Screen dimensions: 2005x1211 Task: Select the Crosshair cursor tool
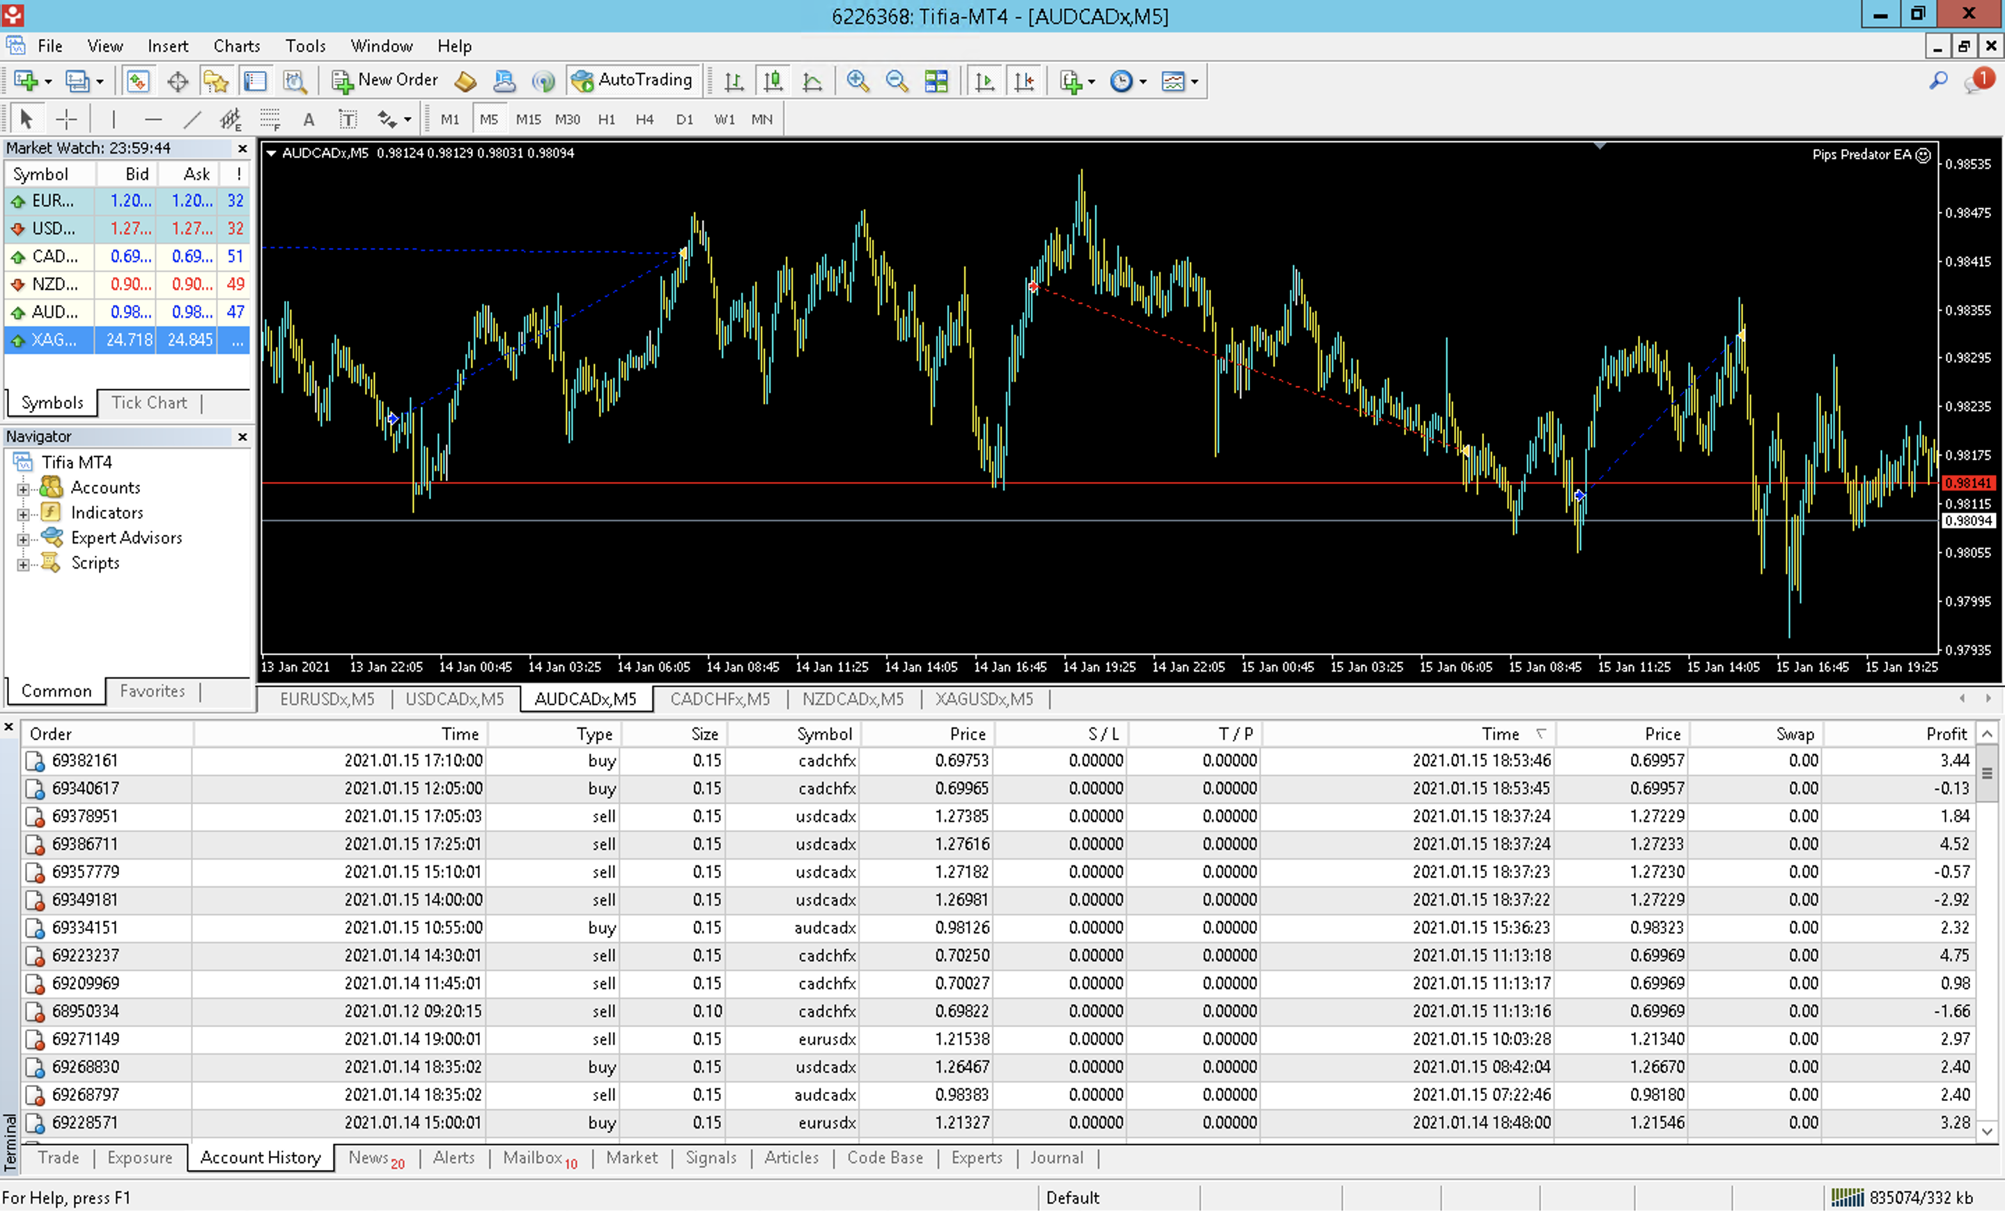(66, 120)
